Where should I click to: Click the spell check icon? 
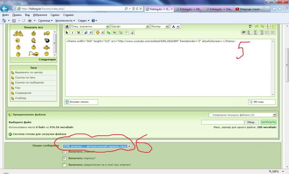[x=250, y=26]
